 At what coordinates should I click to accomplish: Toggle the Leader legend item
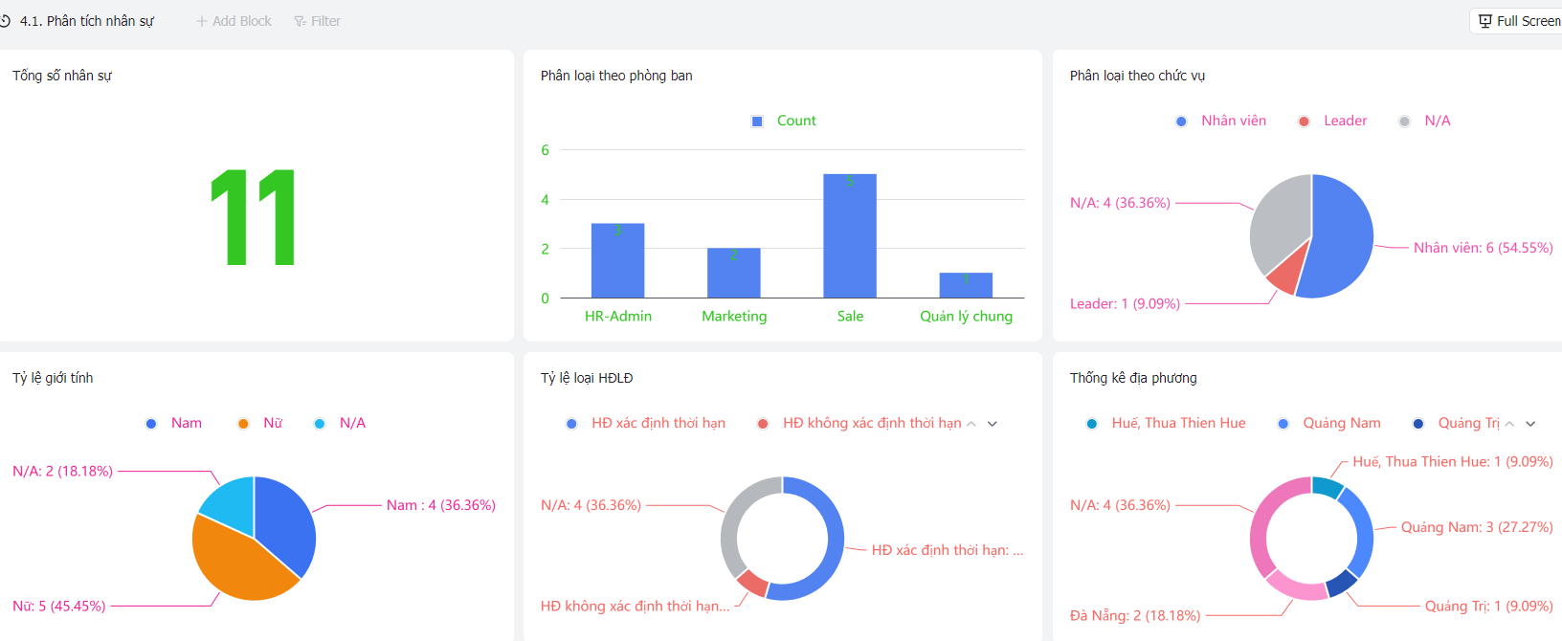pos(1332,121)
